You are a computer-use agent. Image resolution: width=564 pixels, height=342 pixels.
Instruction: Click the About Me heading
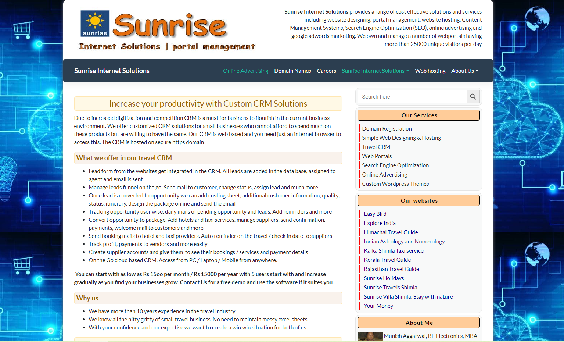(x=418, y=323)
